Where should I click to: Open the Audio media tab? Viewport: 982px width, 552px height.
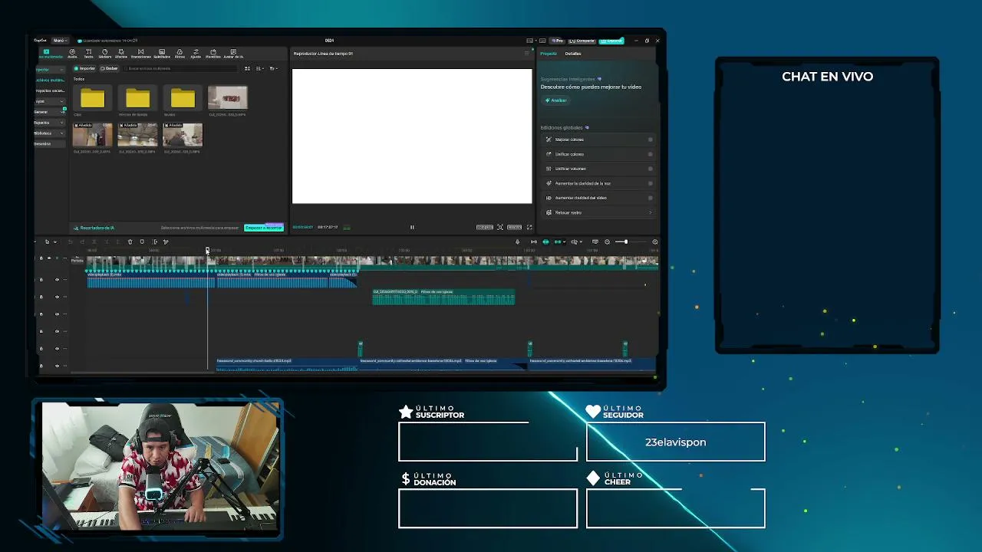coord(72,54)
